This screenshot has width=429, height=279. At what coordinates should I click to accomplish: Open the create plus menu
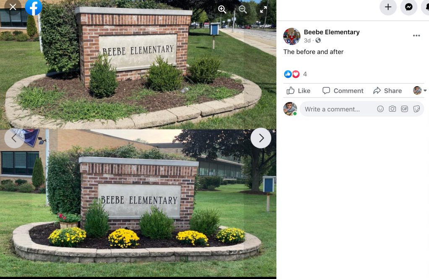pos(388,7)
